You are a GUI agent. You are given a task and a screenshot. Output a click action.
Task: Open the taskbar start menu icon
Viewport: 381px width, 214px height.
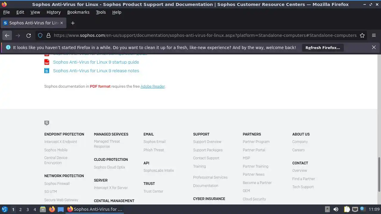pyautogui.click(x=5, y=209)
